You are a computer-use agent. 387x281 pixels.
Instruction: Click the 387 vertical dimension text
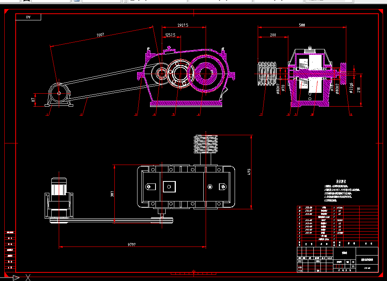[112, 194]
